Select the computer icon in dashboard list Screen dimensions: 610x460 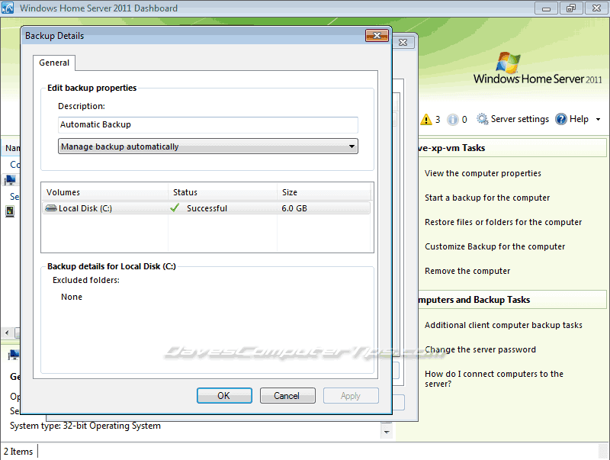(x=10, y=180)
